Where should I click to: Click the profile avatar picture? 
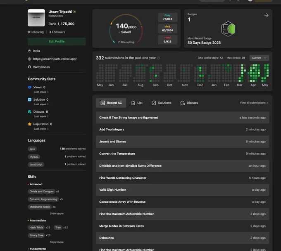tap(36, 18)
